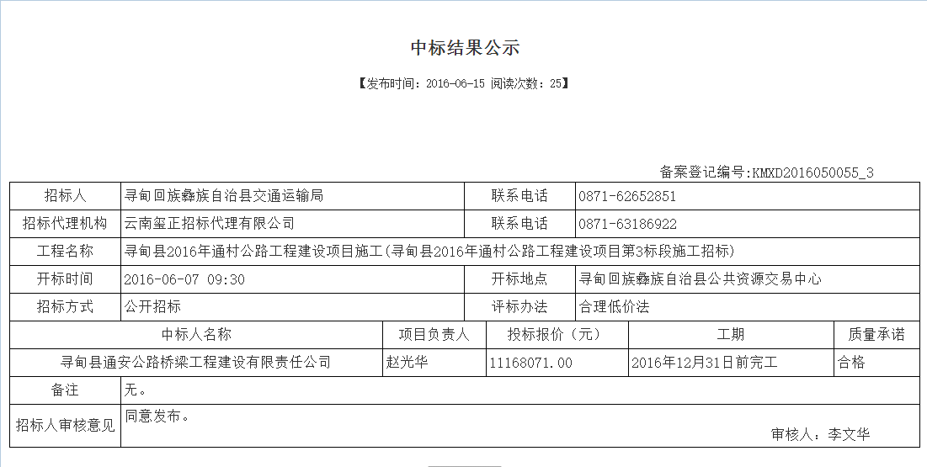Select 寻甸回族彝族自治县公共资源交易中心 cell
Screen dimensions: 927x467
(748, 279)
